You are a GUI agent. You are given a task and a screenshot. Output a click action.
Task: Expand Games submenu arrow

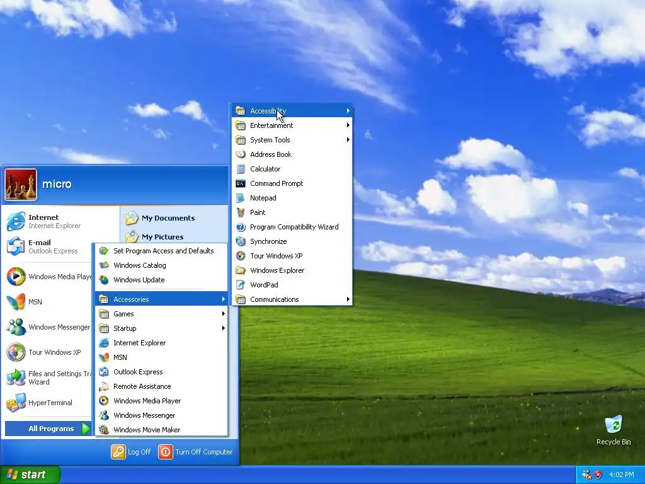pos(224,314)
